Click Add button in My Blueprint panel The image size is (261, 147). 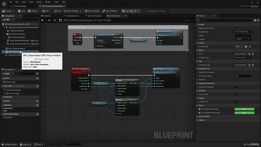pos(7,73)
